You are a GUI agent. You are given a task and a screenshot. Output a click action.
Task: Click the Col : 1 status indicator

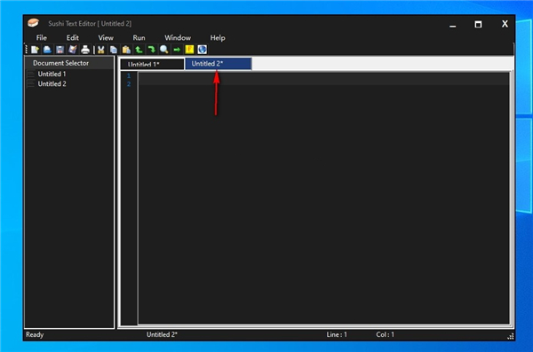386,334
